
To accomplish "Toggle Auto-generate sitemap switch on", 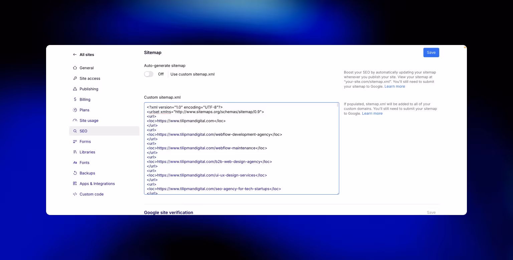I will [149, 74].
